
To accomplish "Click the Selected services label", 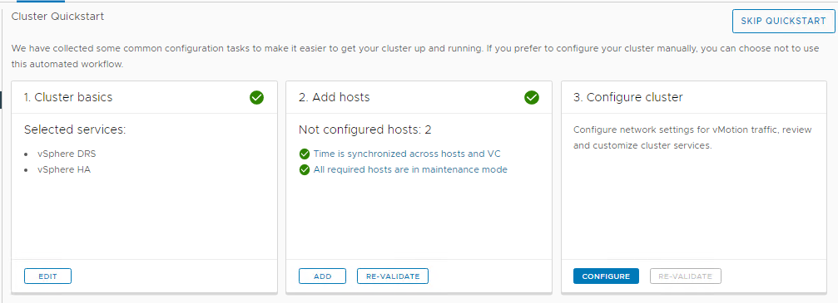I will (75, 130).
